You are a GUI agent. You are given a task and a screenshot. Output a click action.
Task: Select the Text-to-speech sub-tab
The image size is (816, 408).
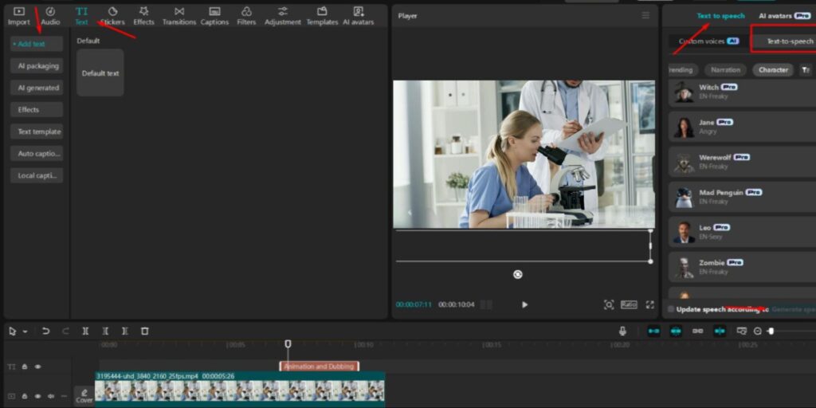pos(790,41)
